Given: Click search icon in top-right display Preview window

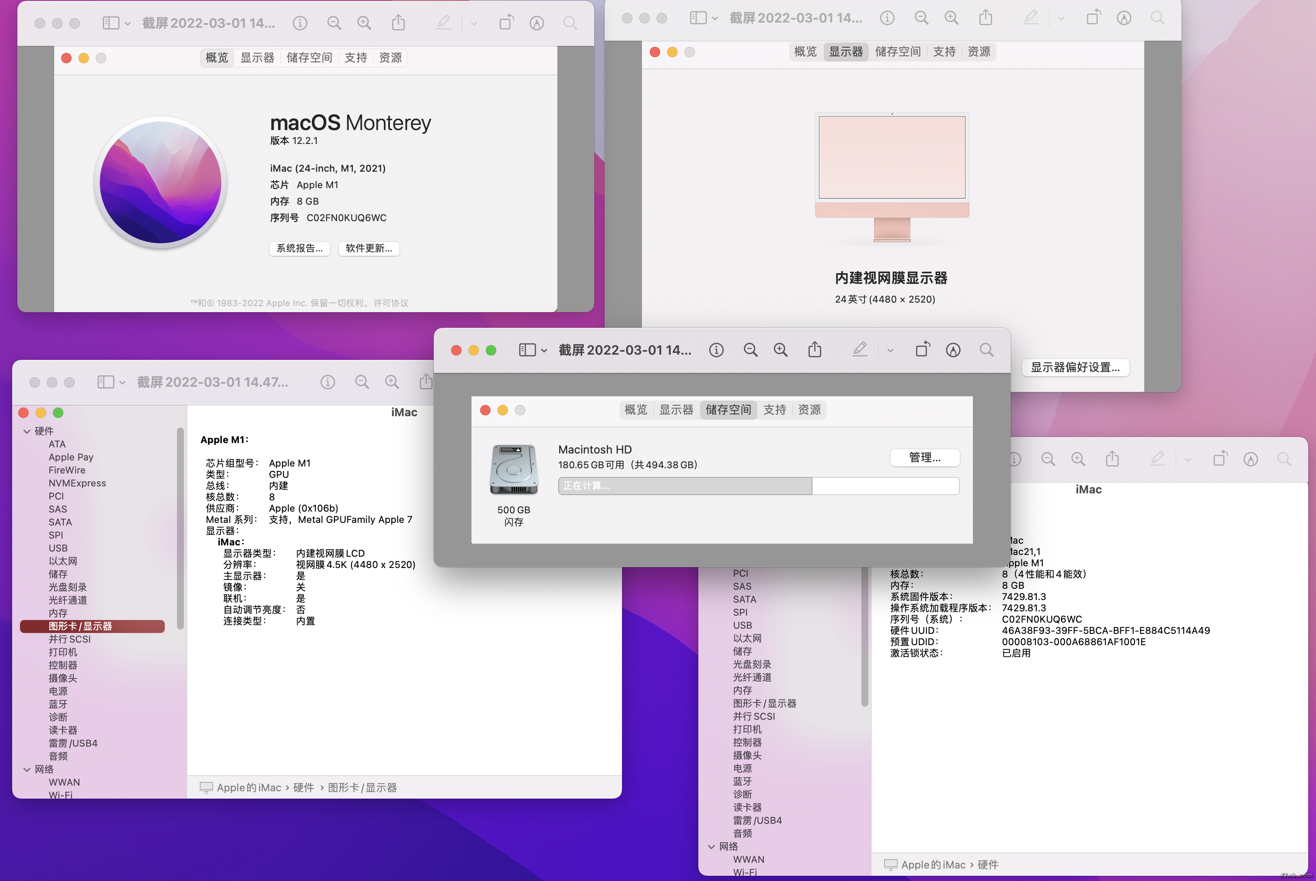Looking at the screenshot, I should (1158, 18).
